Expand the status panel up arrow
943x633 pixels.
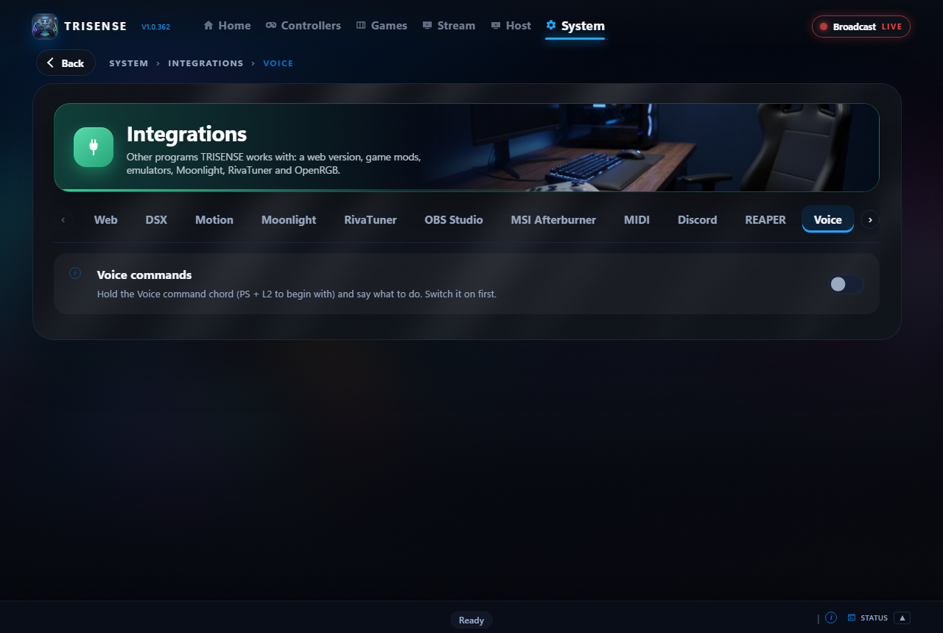902,618
